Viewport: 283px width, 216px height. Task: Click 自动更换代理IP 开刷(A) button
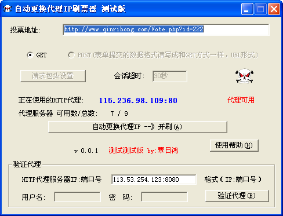pos(137,127)
